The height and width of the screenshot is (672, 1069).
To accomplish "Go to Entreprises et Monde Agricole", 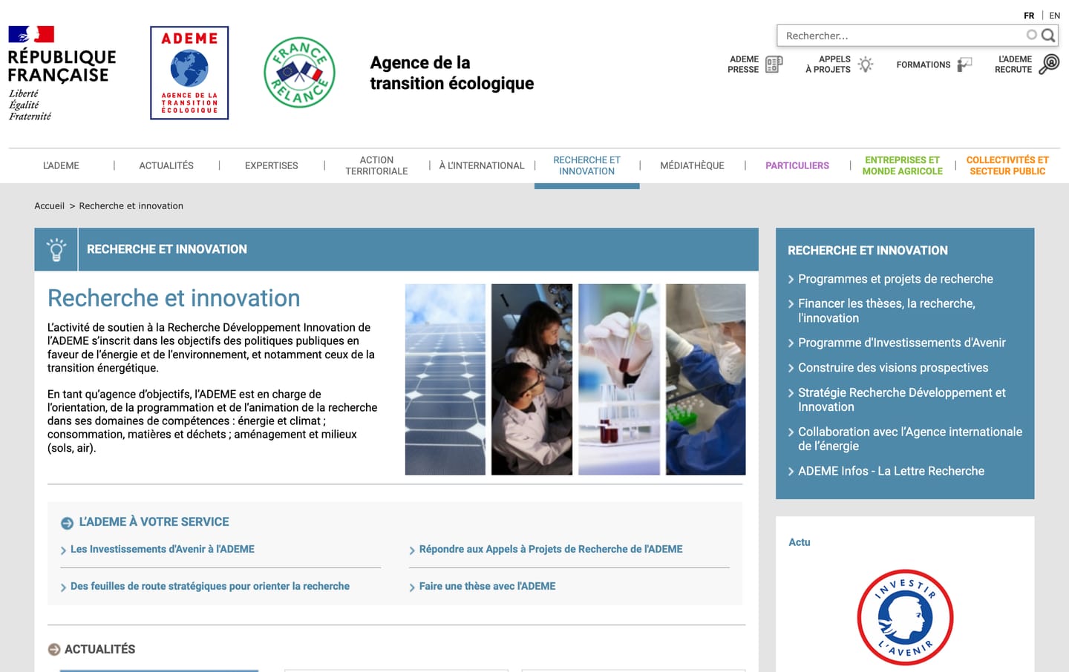I will point(902,165).
